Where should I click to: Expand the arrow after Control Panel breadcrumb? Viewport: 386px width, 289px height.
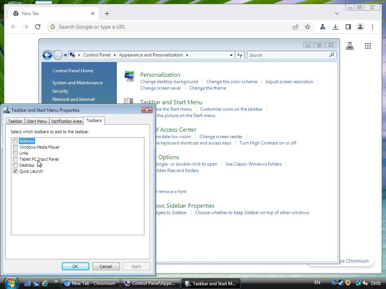[x=115, y=55]
